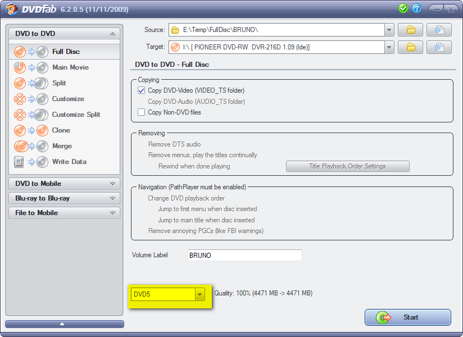Select target ISO image file icon button
This screenshot has height=337, width=463.
pyautogui.click(x=439, y=47)
